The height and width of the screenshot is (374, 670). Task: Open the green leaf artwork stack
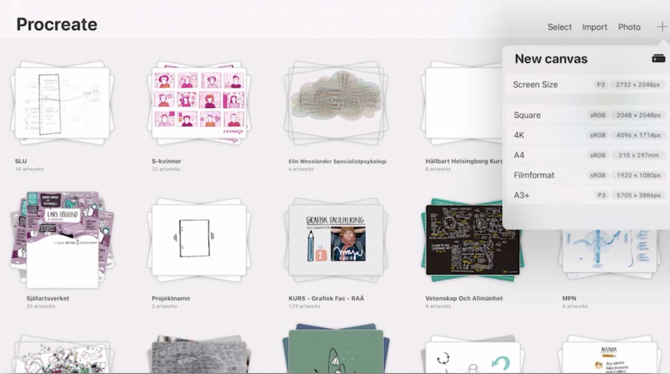[x=336, y=350]
